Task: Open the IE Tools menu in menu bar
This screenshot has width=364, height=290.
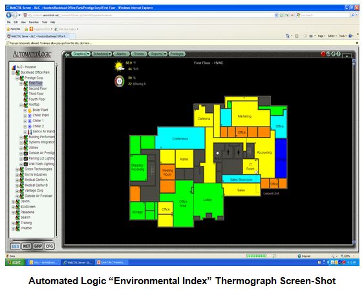Action: tap(45, 22)
